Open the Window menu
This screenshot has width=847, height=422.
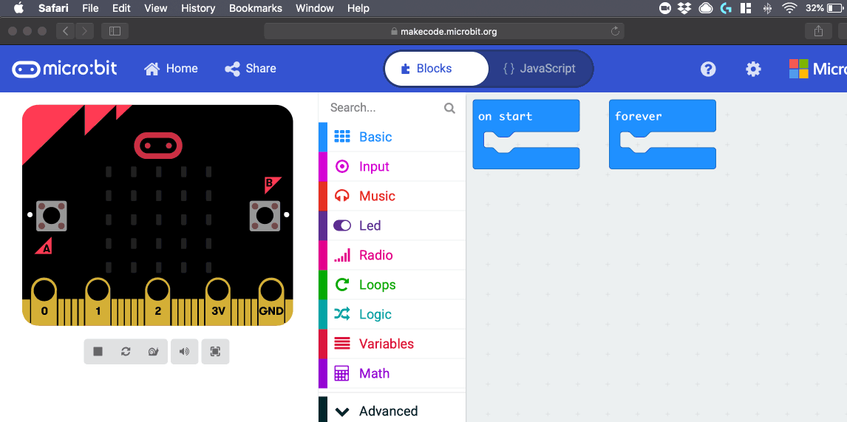[x=314, y=8]
